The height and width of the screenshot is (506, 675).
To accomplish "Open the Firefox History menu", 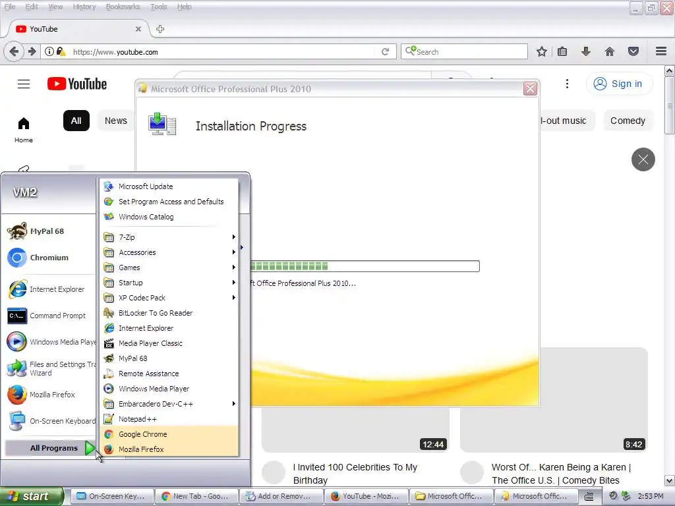I will 84,7.
